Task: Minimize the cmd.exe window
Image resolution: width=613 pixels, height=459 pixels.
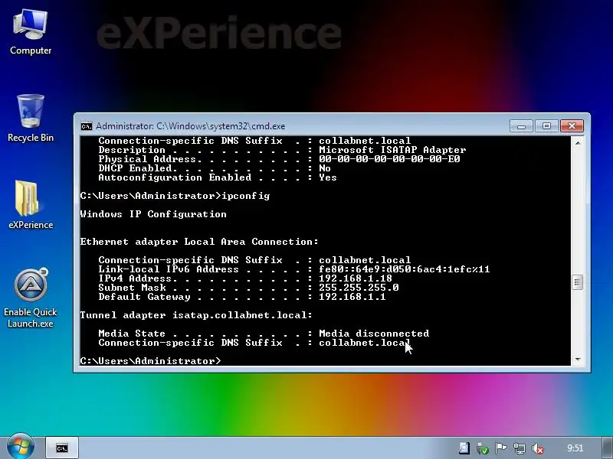Action: [x=521, y=125]
